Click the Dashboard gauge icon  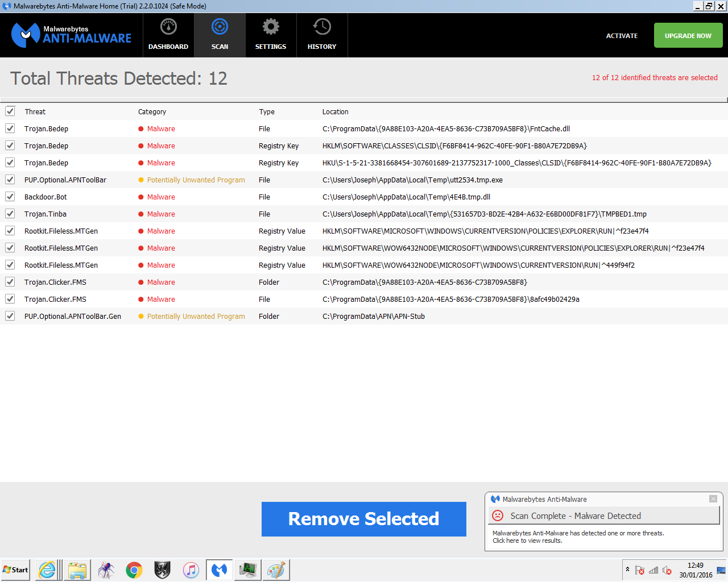point(168,27)
